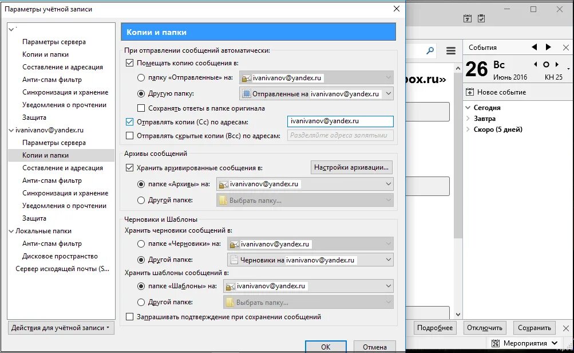This screenshot has height=353, width=574.
Task: Click the main window vertical scrollbar
Action: click(458, 155)
